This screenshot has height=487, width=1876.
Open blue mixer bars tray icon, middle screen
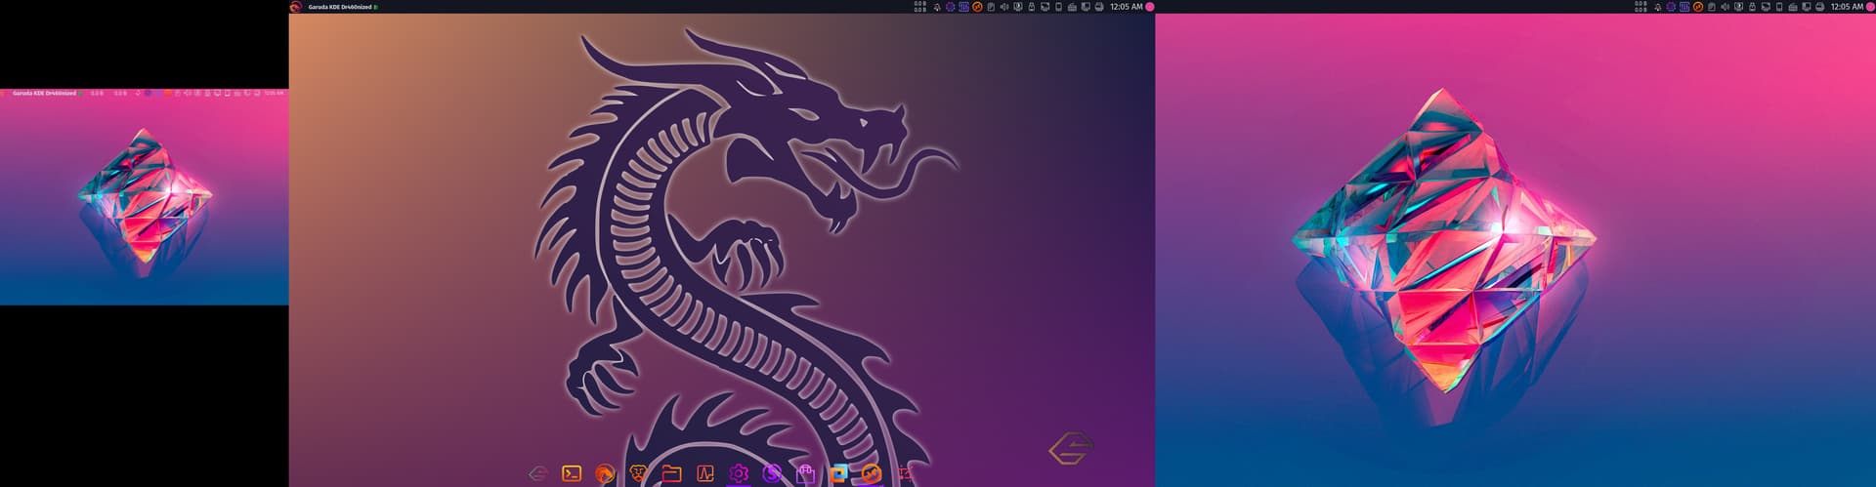tap(963, 7)
